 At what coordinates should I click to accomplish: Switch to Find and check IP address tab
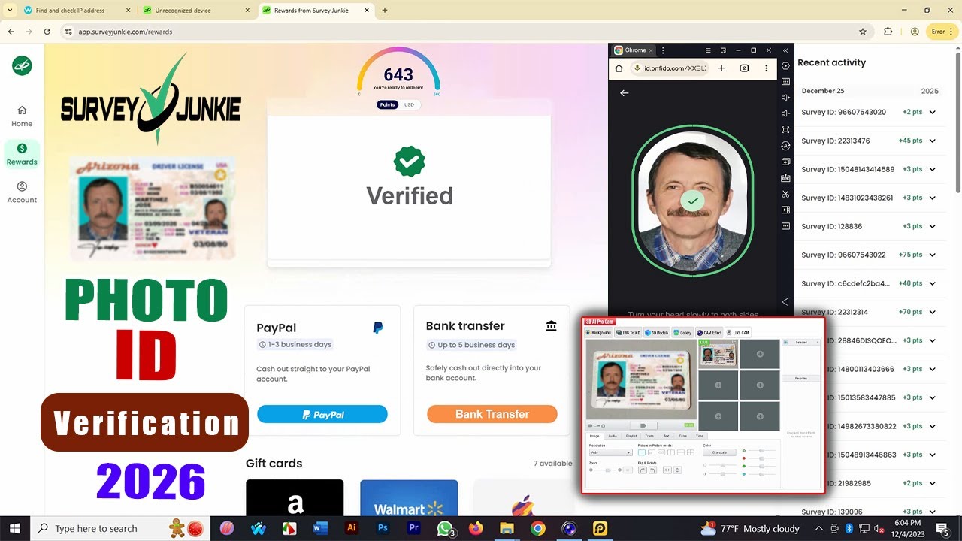click(75, 11)
